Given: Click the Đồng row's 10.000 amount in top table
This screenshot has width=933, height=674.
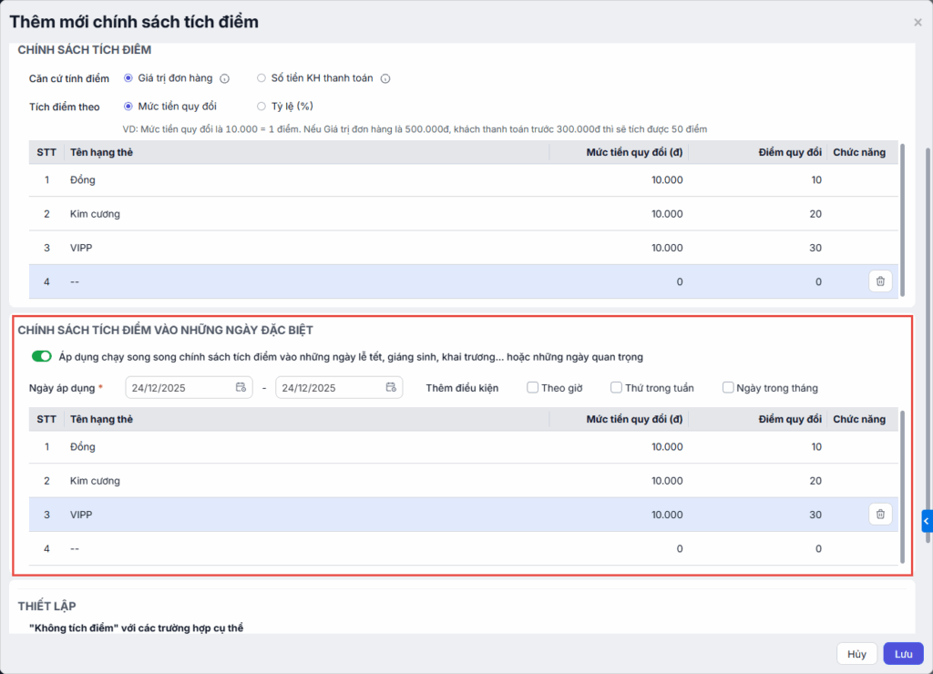Looking at the screenshot, I should point(666,180).
